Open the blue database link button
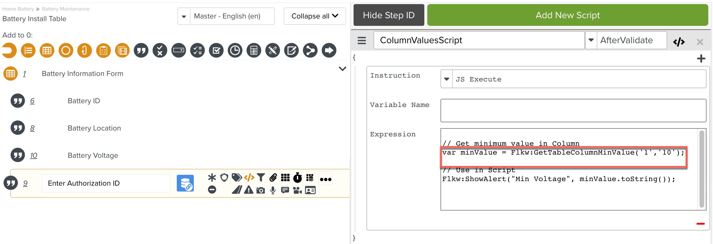 185,183
